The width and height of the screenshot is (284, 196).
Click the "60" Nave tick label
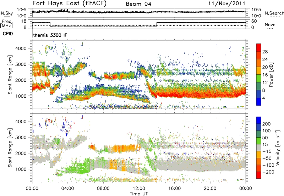click(x=254, y=21)
